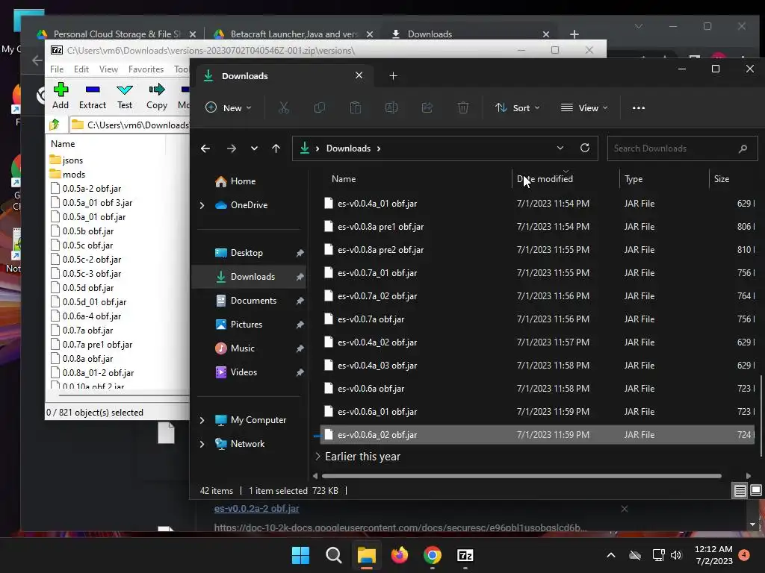765x573 pixels.
Task: Open Favorites menu in 7-Zip
Action: [x=146, y=69]
